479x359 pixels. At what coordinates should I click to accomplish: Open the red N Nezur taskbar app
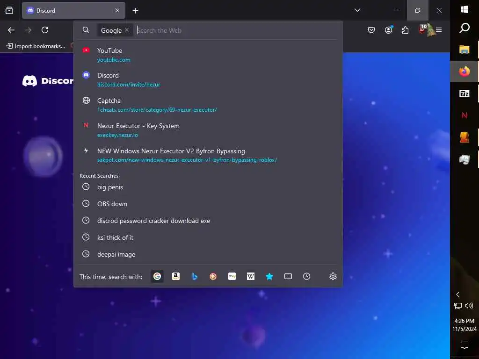464,115
